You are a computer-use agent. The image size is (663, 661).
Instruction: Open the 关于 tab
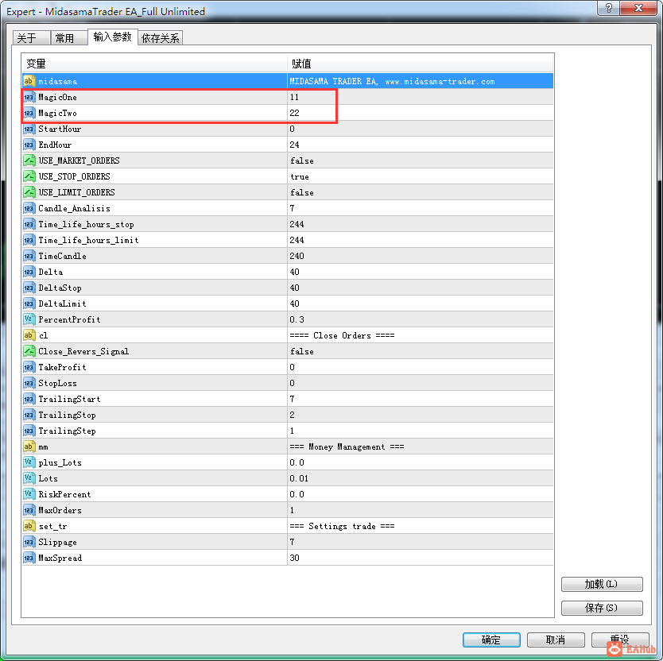(x=31, y=38)
